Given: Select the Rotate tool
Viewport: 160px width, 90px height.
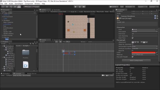Looking at the screenshot, I should (11, 7).
